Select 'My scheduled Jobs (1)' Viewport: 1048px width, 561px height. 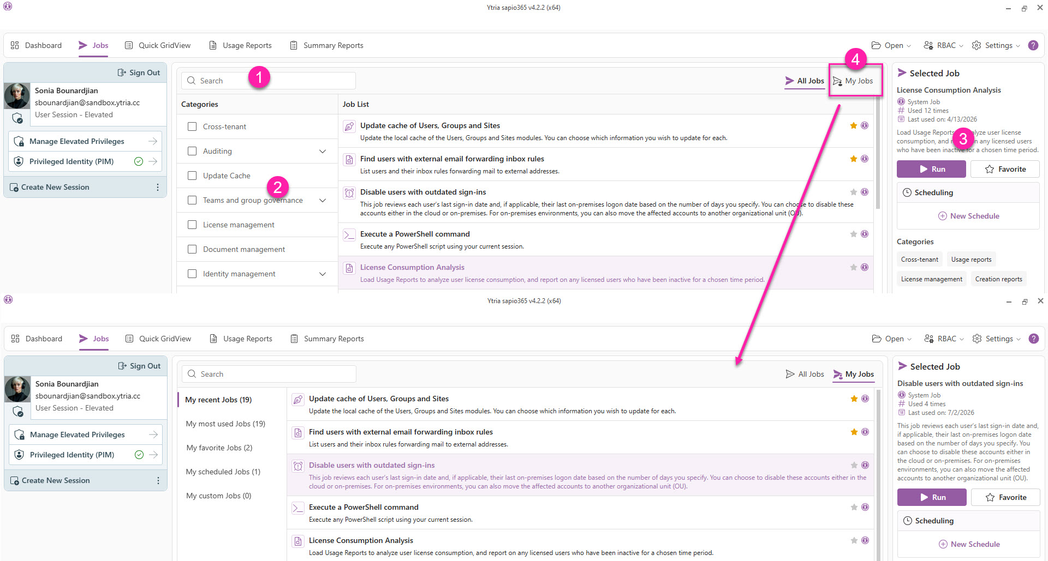223,472
